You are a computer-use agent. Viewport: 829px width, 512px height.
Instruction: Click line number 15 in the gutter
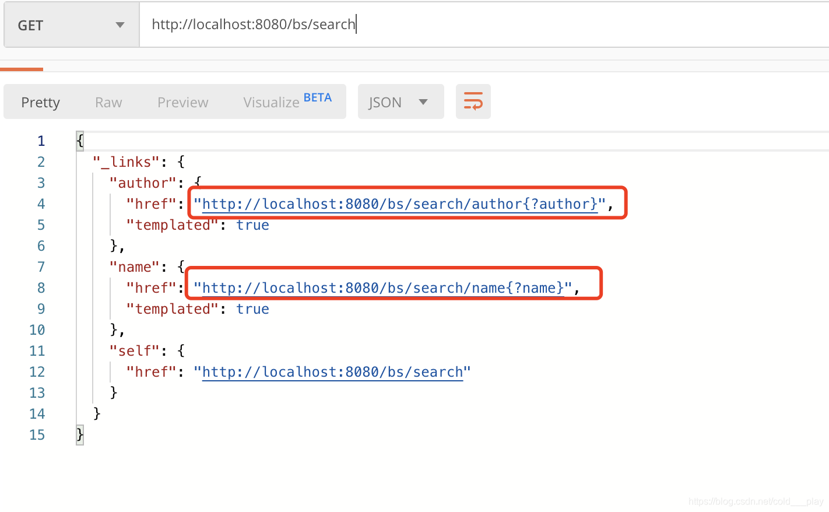pyautogui.click(x=37, y=434)
